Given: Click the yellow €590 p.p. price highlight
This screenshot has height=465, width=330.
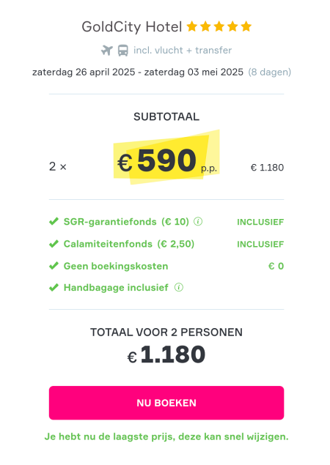Looking at the screenshot, I should (166, 157).
